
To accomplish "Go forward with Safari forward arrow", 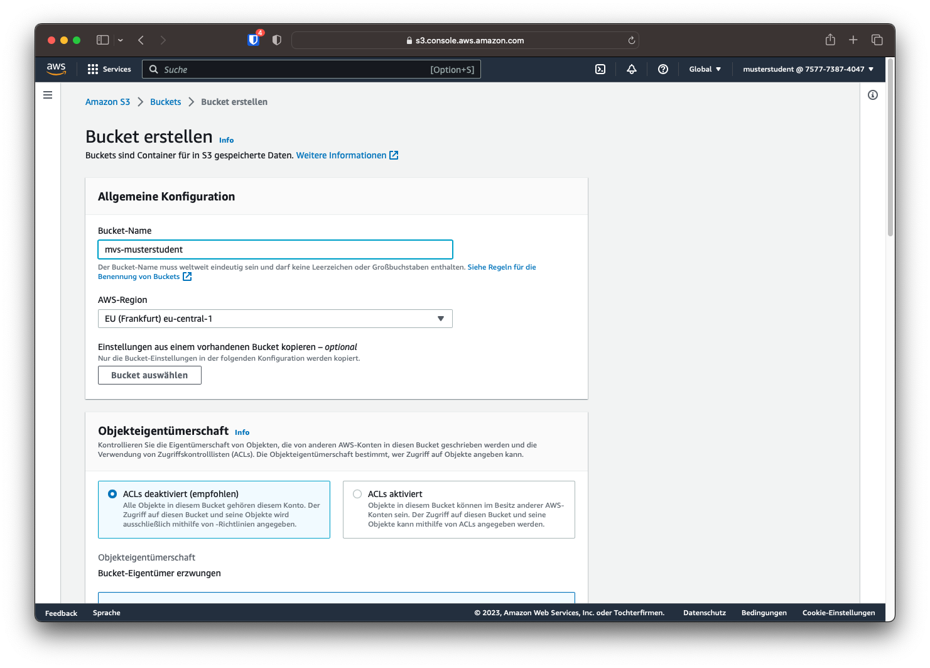I will pos(163,40).
